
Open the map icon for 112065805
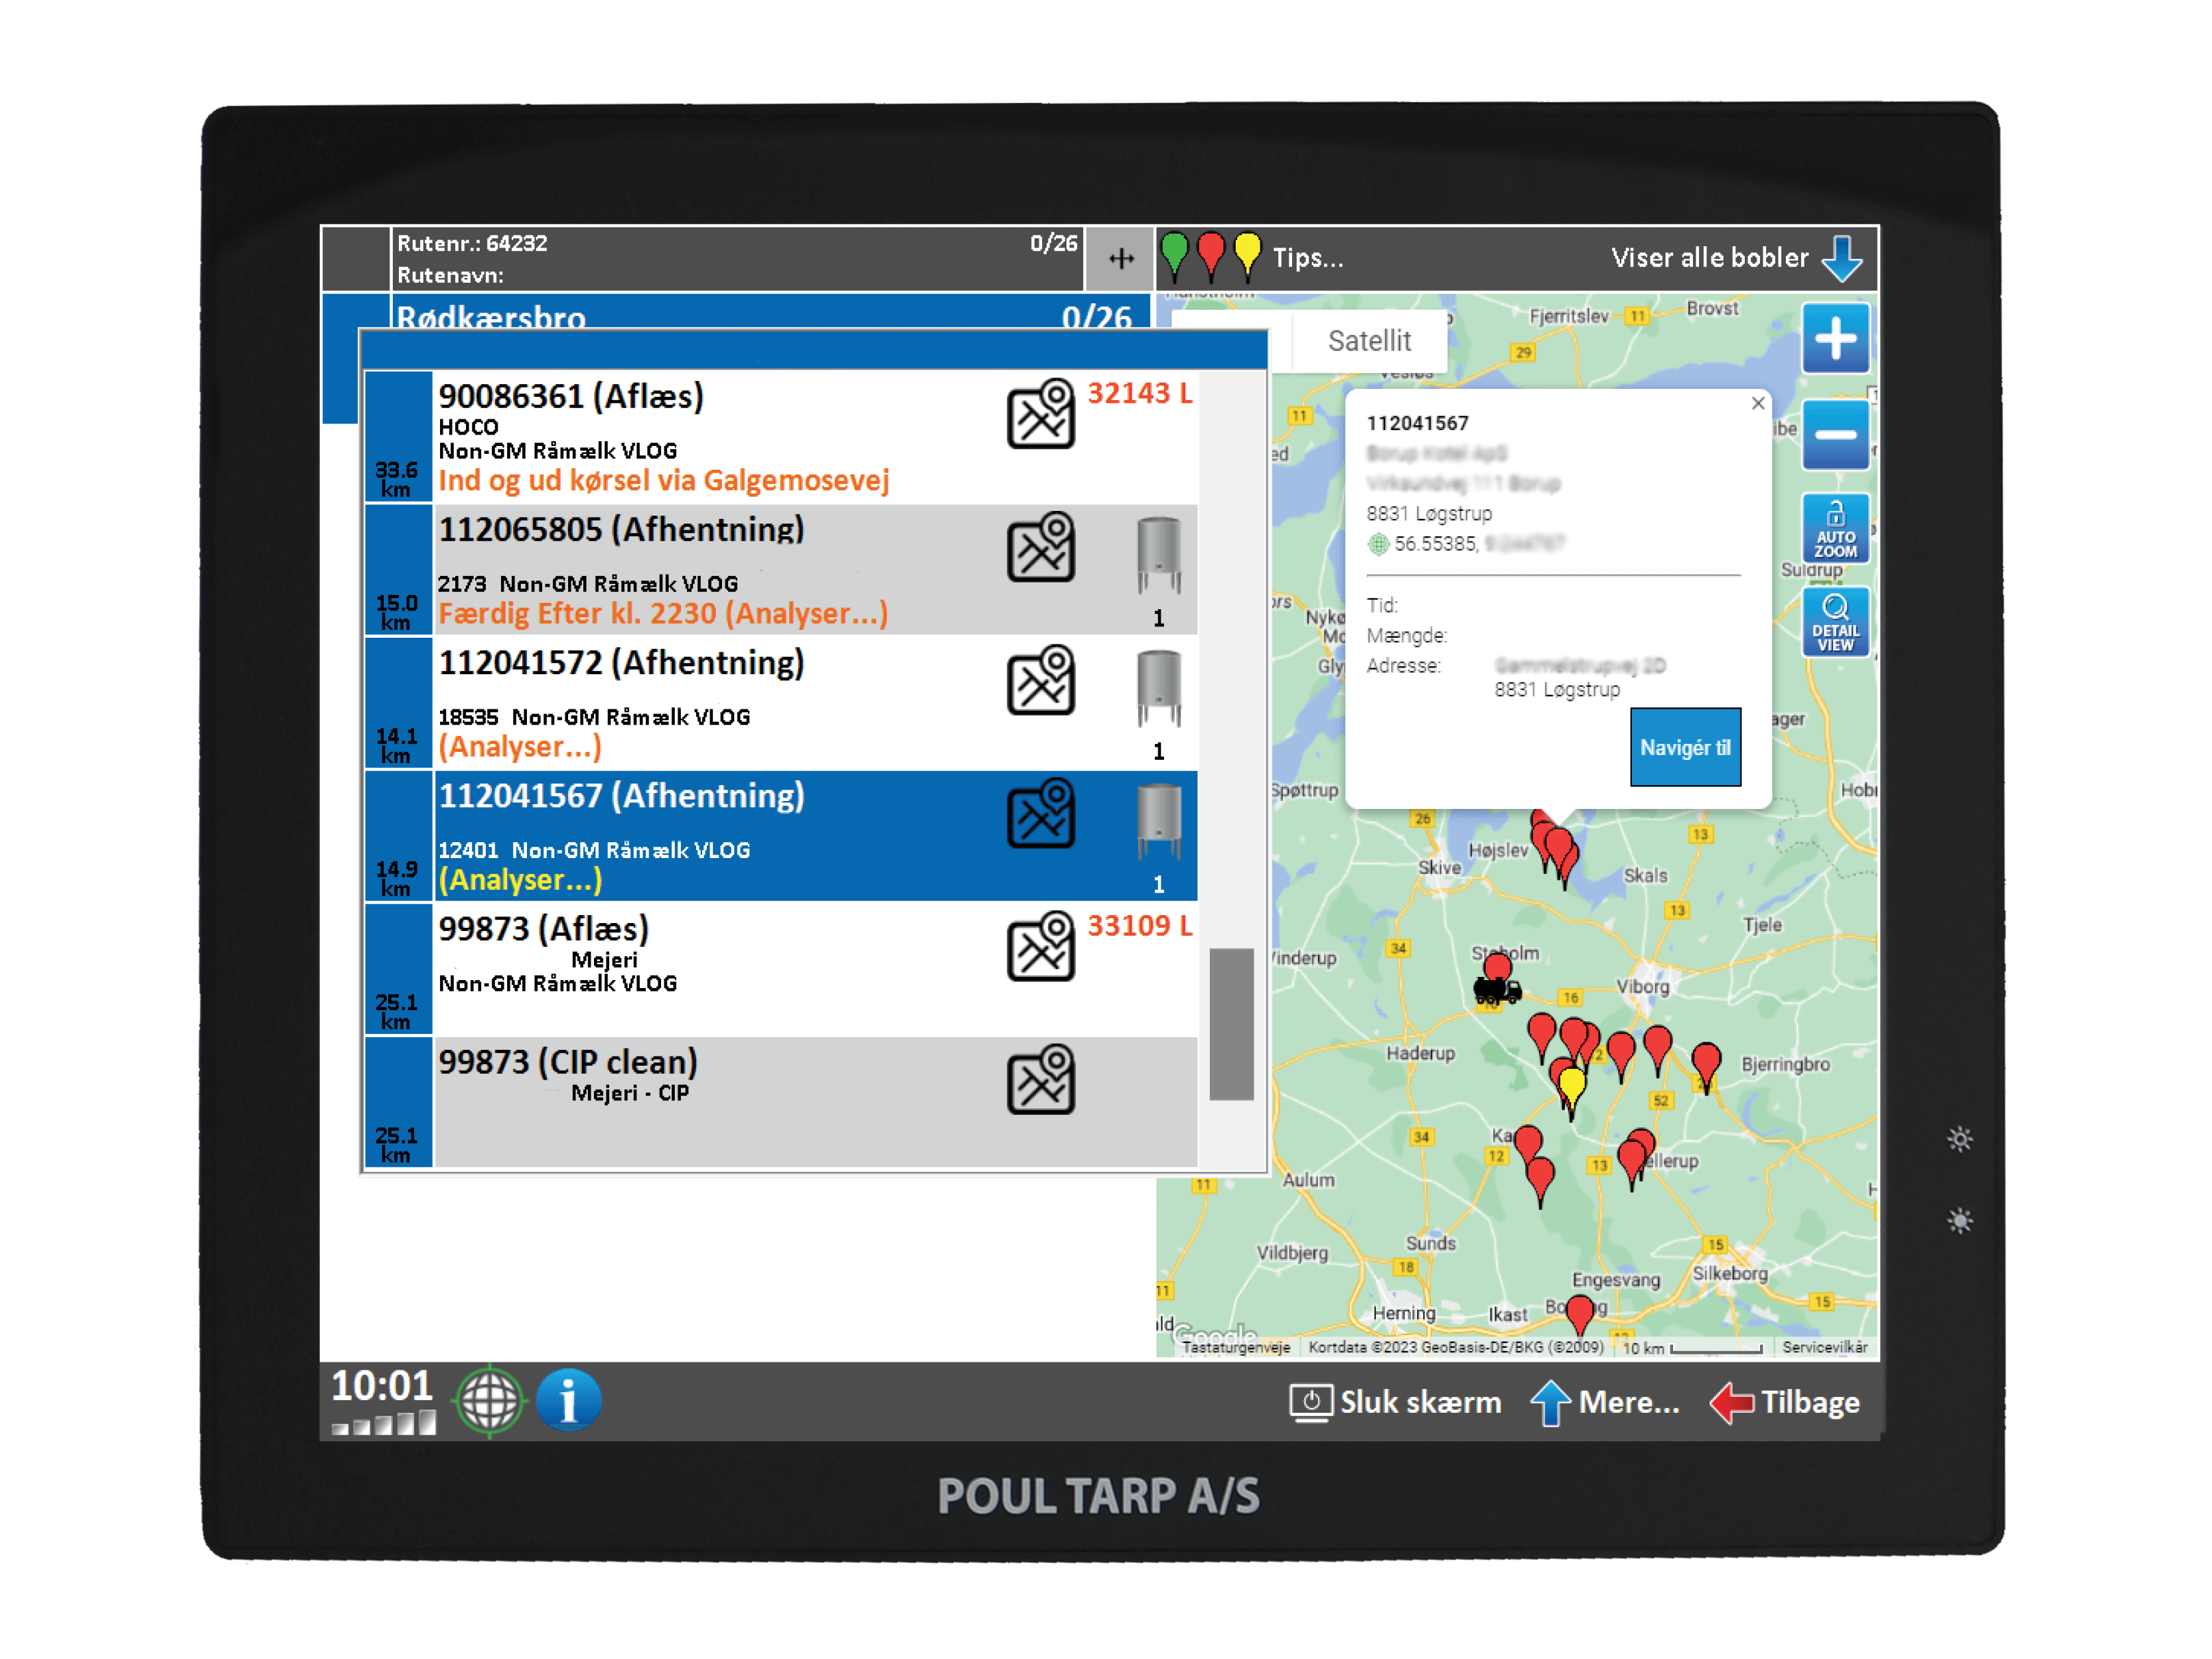tap(1040, 547)
